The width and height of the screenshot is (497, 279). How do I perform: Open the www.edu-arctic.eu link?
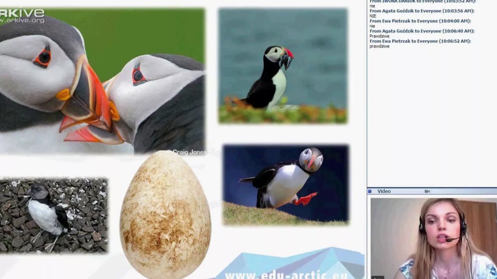click(286, 275)
